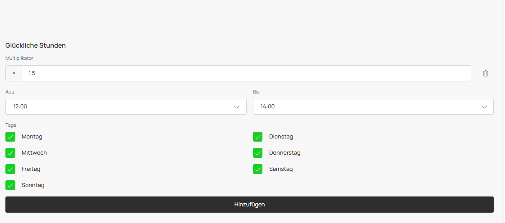Untick the Samstag checkbox
The image size is (505, 223).
coord(258,169)
